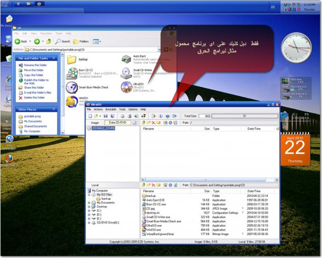Image resolution: width=322 pixels, height=258 pixels.
Task: Open the Tools menu in UltraISO
Action: (122, 109)
